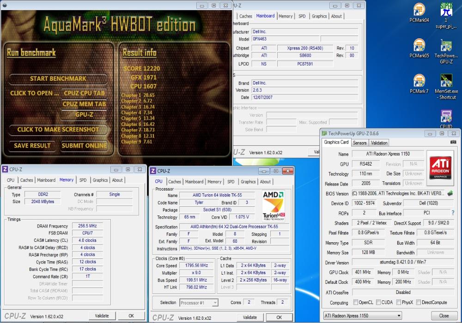Open the SPD tab in the CPU-Z memory window

(83, 180)
